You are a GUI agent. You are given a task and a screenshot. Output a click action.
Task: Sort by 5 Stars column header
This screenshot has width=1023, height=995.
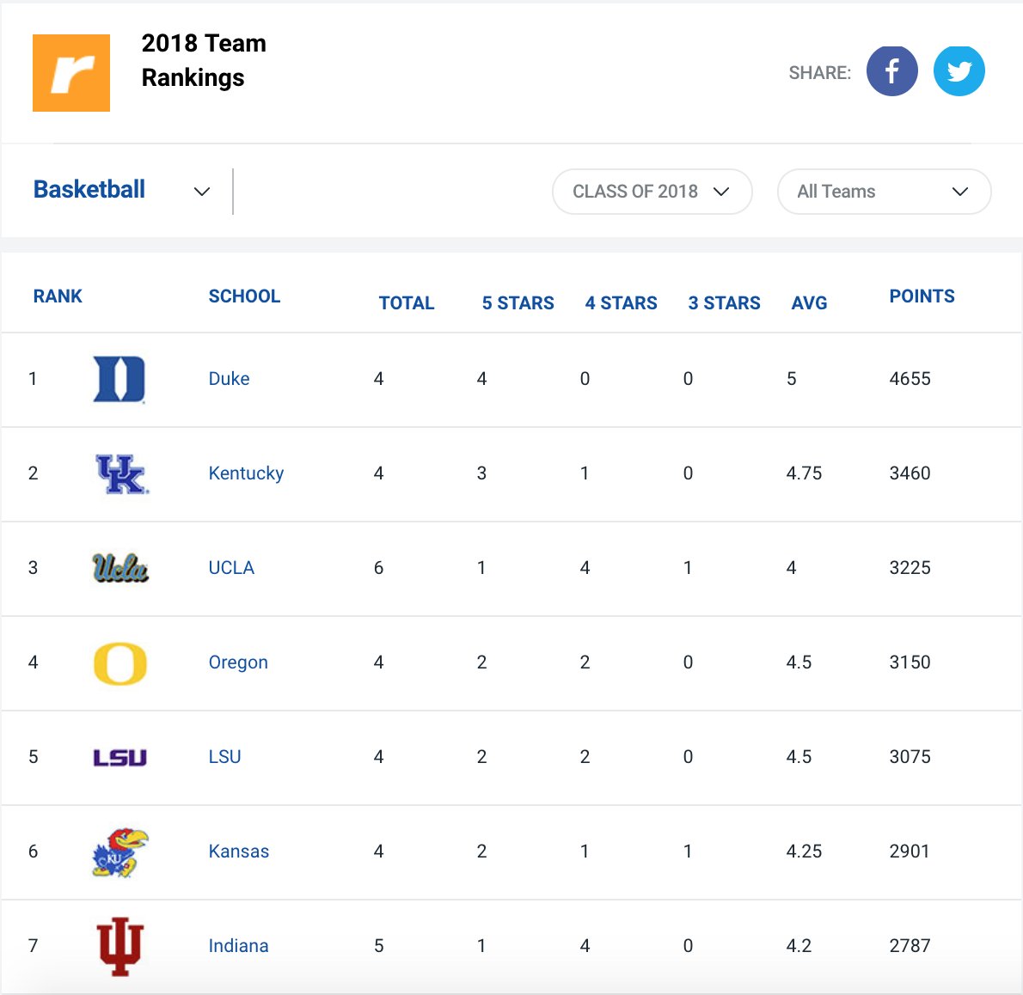[518, 303]
